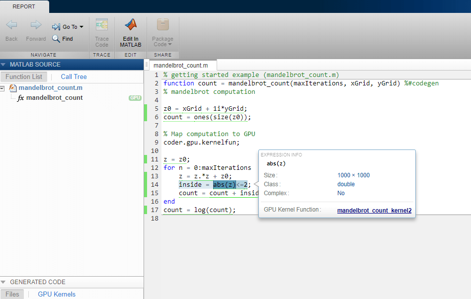Collapse the MATLAB SOURCE panel
This screenshot has height=299, width=471.
(x=4, y=65)
